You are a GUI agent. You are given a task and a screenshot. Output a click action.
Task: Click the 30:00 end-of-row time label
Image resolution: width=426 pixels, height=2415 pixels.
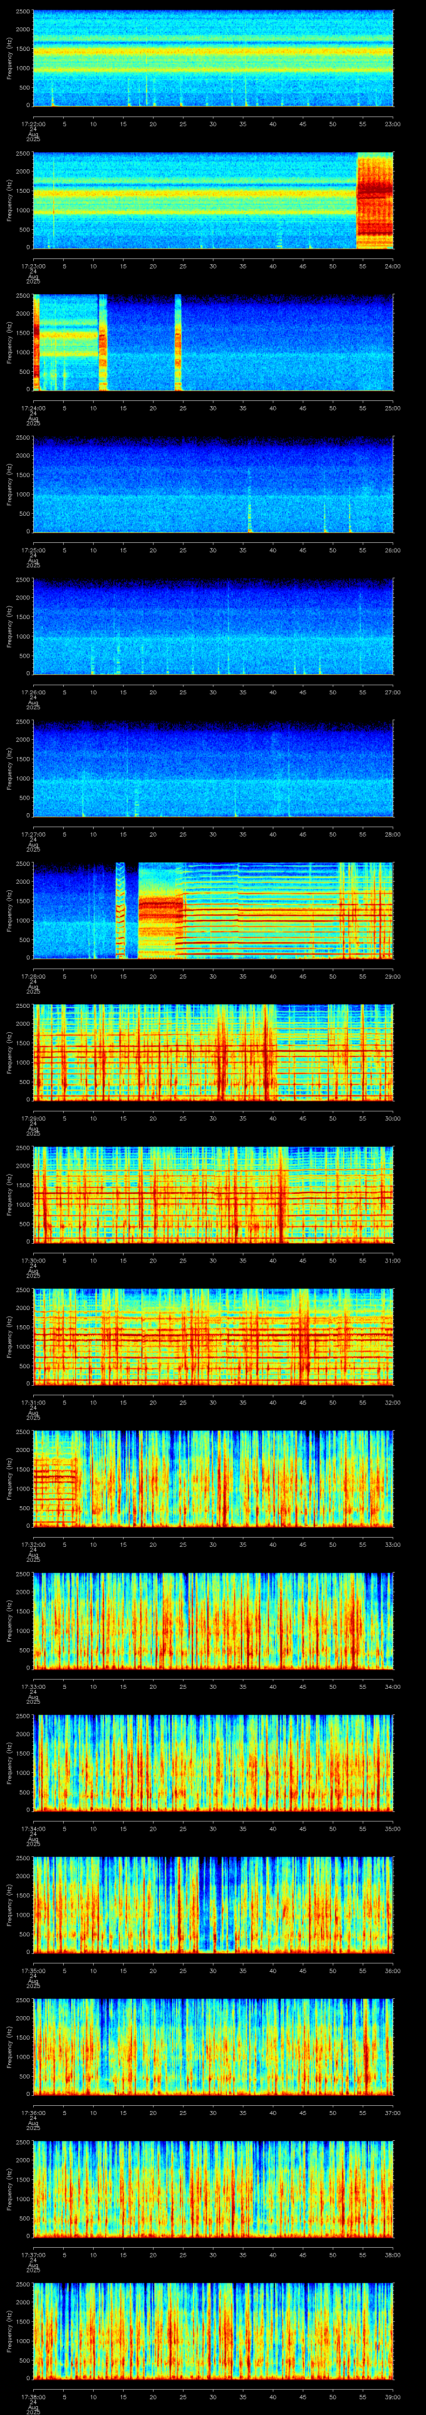392,1118
